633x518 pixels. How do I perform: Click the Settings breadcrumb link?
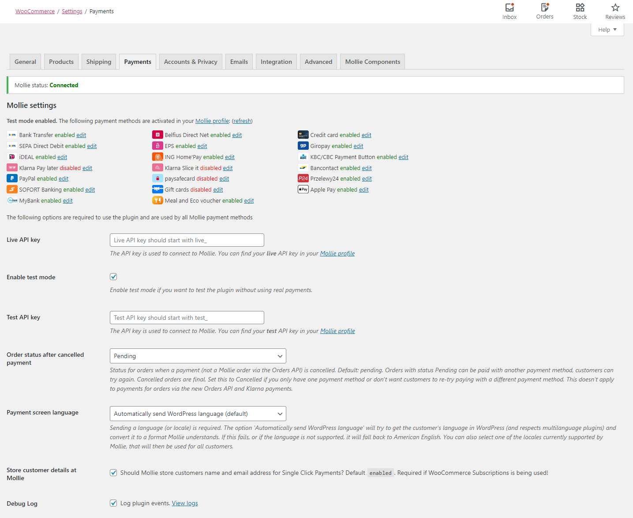click(x=72, y=11)
